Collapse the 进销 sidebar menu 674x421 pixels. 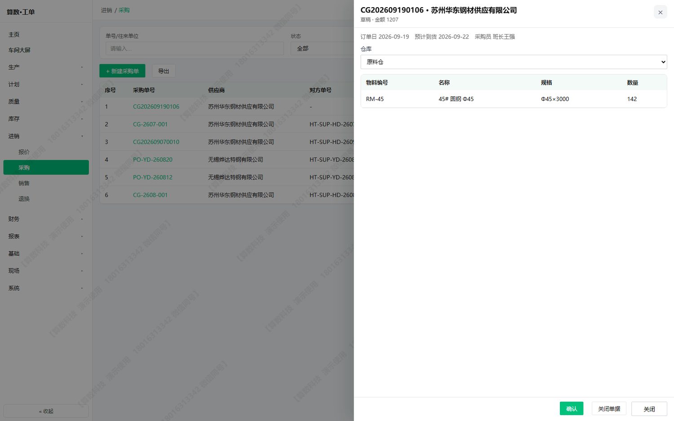(46, 136)
